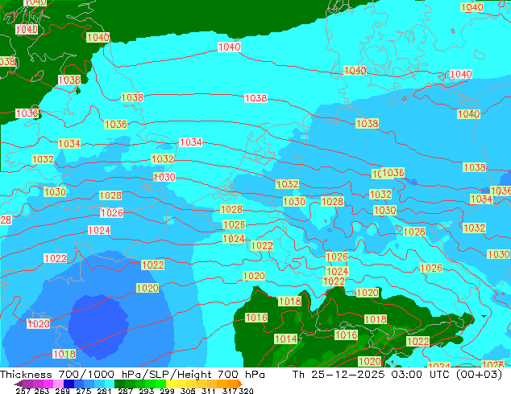This screenshot has width=511, height=394.
Task: Click the legend value 257
Action: tap(23, 391)
